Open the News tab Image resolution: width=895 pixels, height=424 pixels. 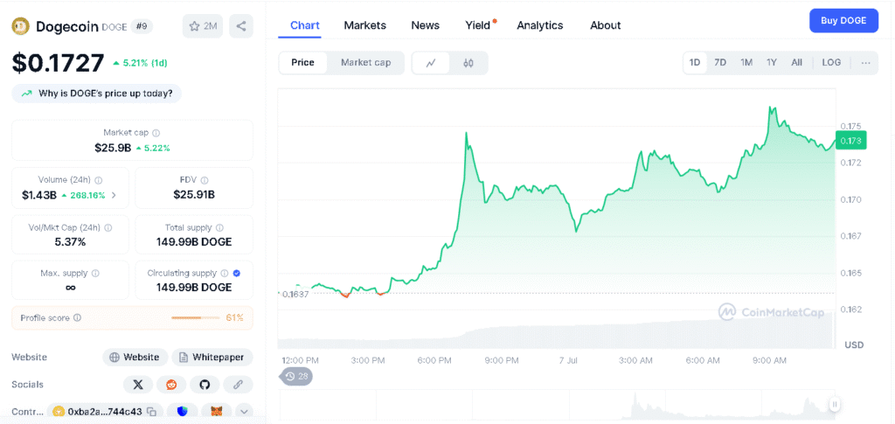[x=426, y=25]
